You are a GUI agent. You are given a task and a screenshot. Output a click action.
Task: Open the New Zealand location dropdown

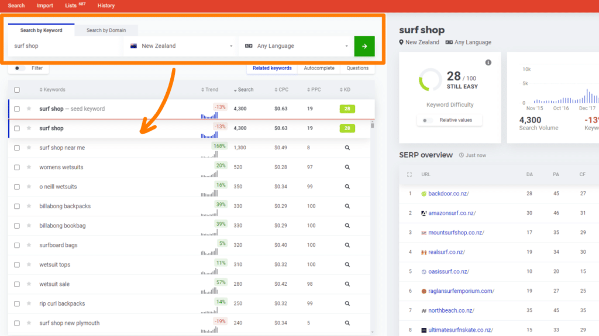click(x=181, y=46)
